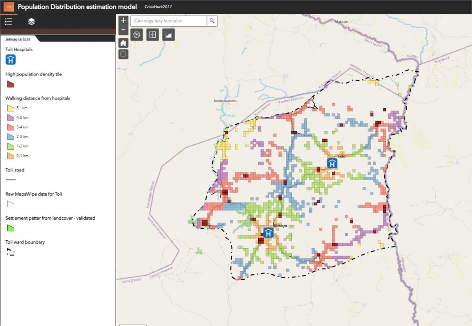Click the 'Toli ward boundary' legend heading
Screen dimensions: 472x326
point(25,242)
